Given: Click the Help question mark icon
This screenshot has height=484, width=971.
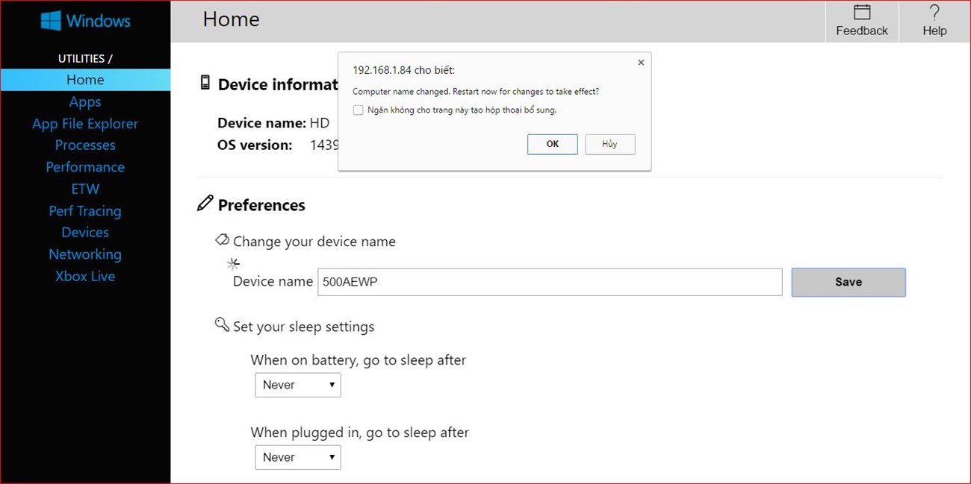Looking at the screenshot, I should (934, 12).
